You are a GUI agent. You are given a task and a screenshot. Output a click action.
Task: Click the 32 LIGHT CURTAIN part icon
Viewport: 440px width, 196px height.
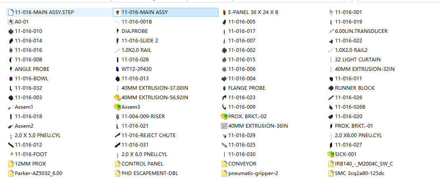331,60
